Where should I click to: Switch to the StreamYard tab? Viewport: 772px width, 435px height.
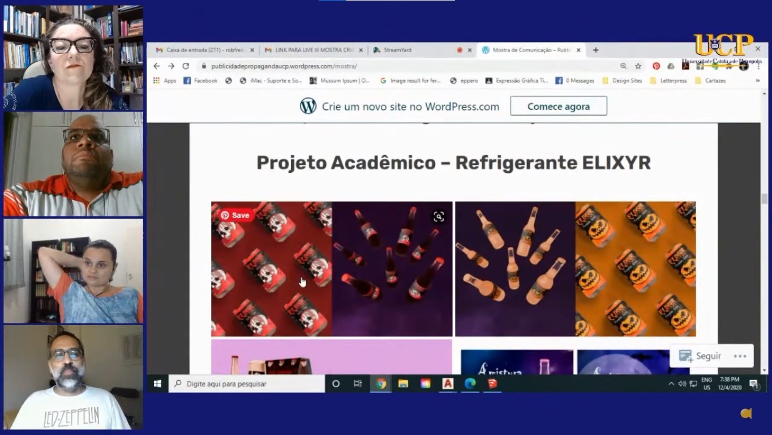[x=397, y=50]
